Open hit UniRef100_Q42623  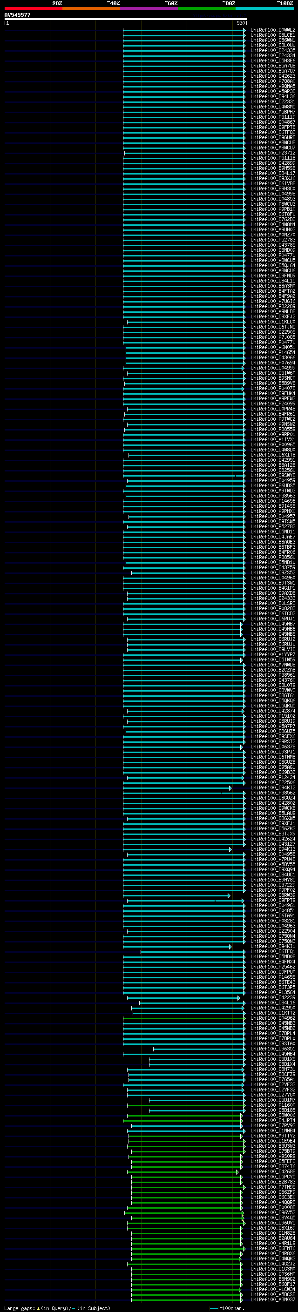[273, 76]
